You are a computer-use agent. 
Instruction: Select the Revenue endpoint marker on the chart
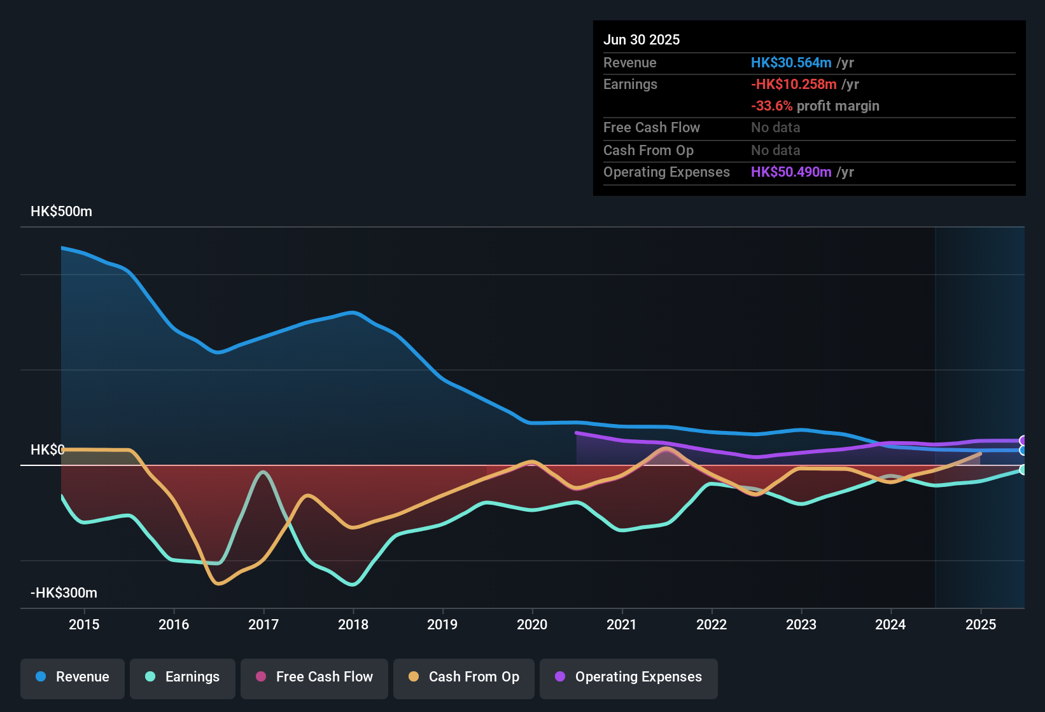coord(1023,449)
